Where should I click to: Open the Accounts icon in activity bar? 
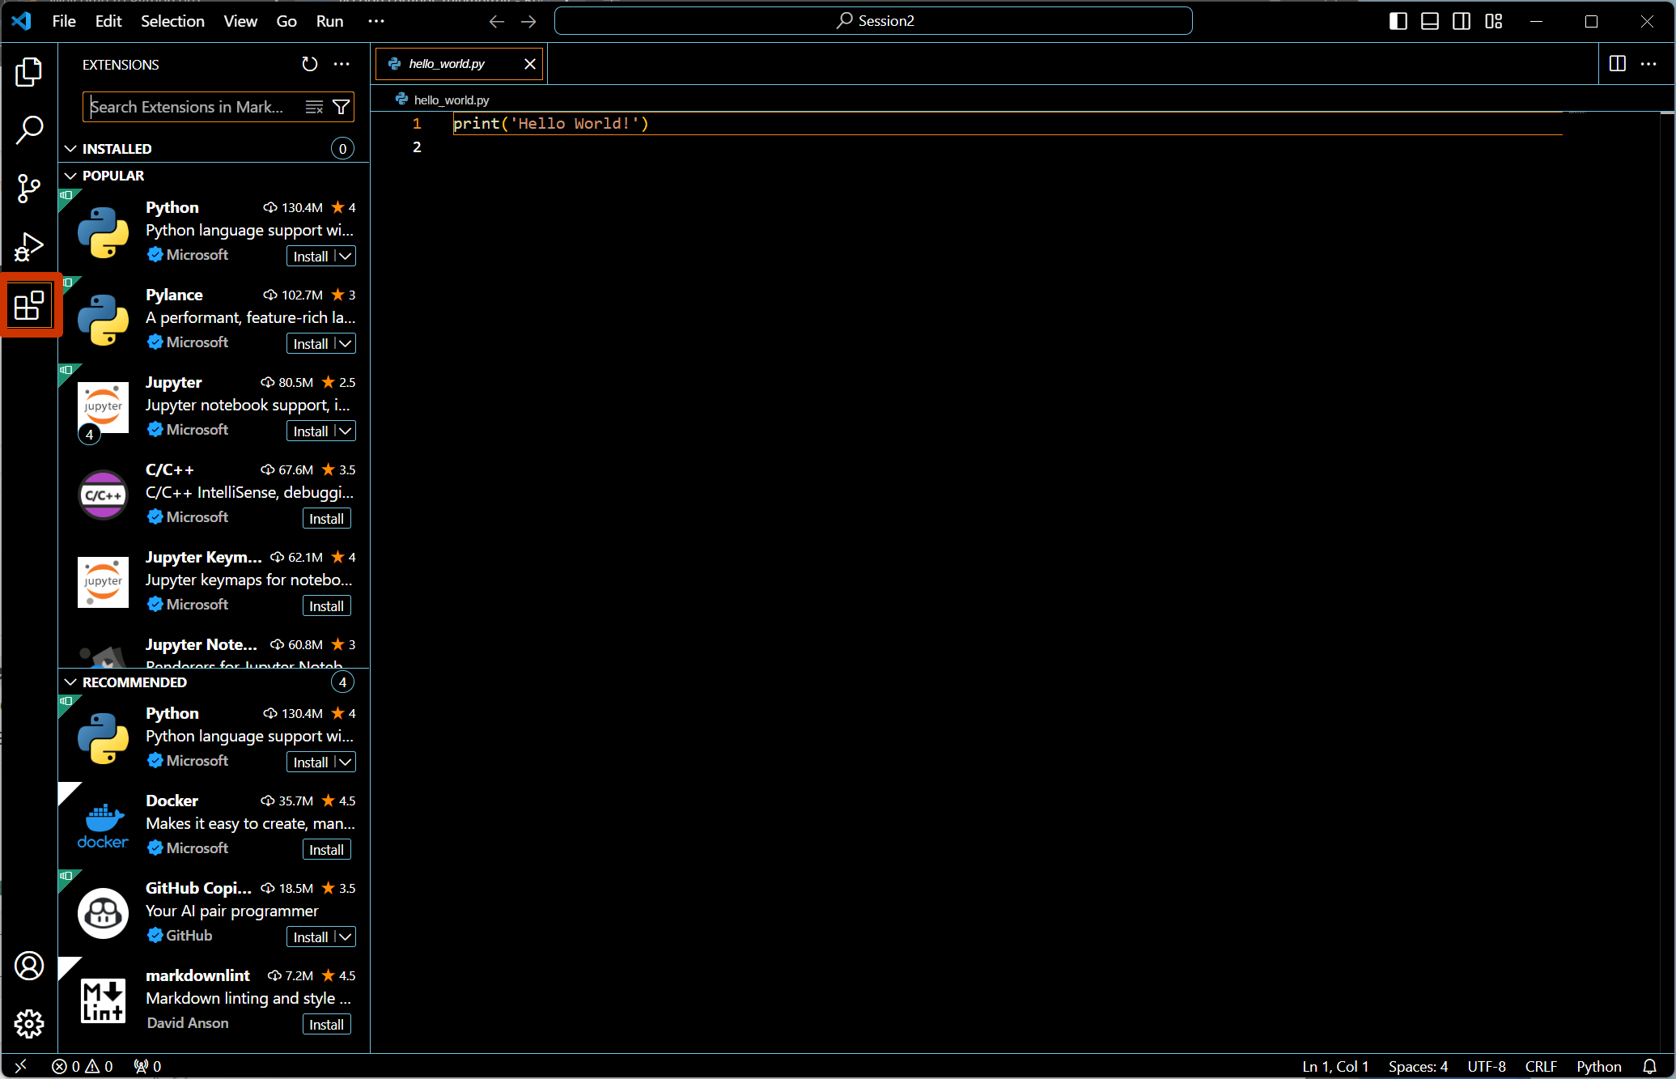[28, 966]
